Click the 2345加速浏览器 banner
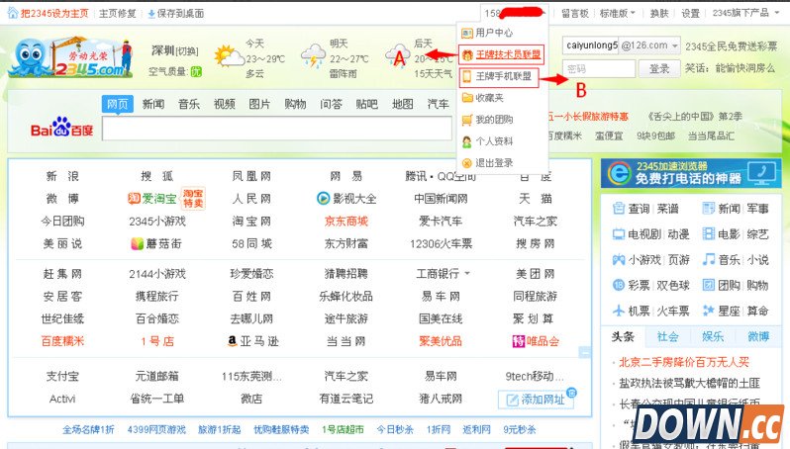 [691, 173]
